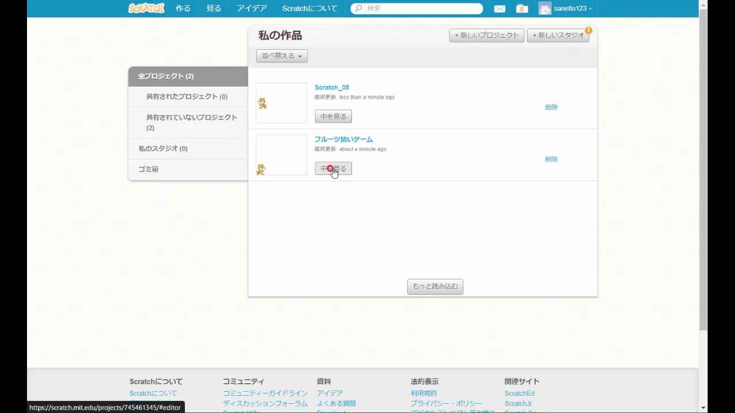Open the footer アイデア link
Image resolution: width=735 pixels, height=413 pixels.
(330, 393)
